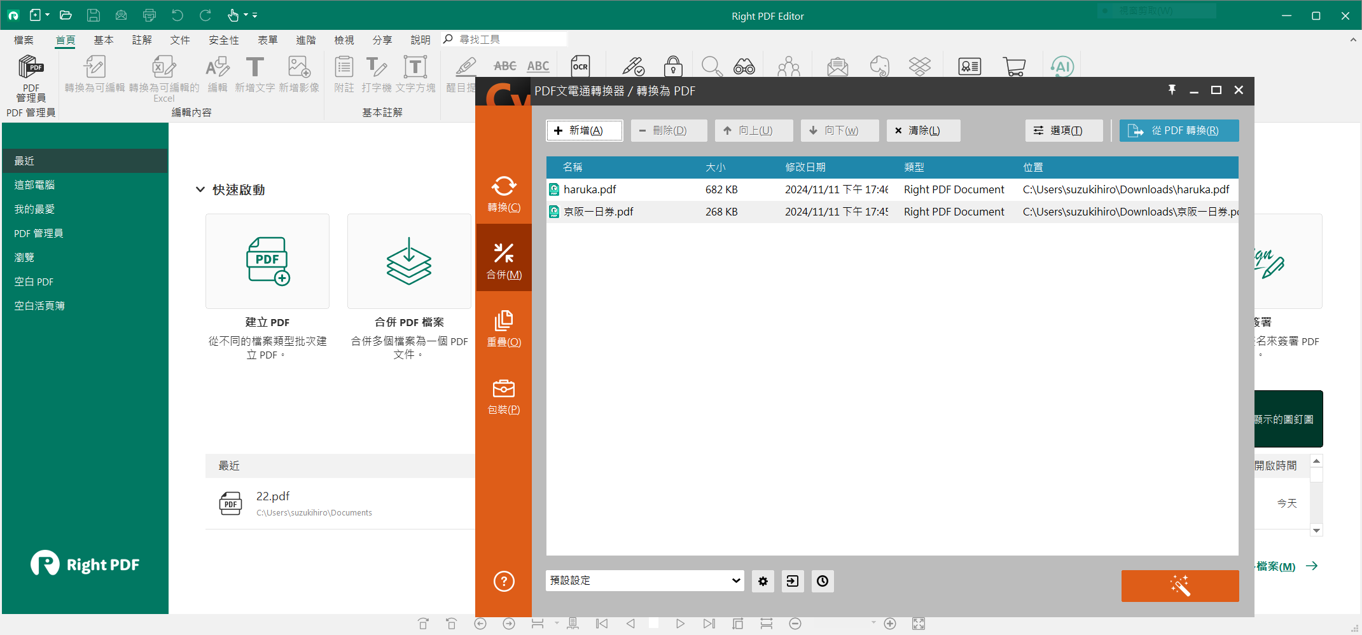Viewport: 1362px width, 635px height.
Task: Click the open folder icon in title bar
Action: 66,15
